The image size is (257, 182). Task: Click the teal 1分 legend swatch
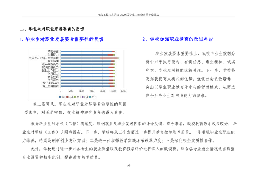[x=90, y=97]
